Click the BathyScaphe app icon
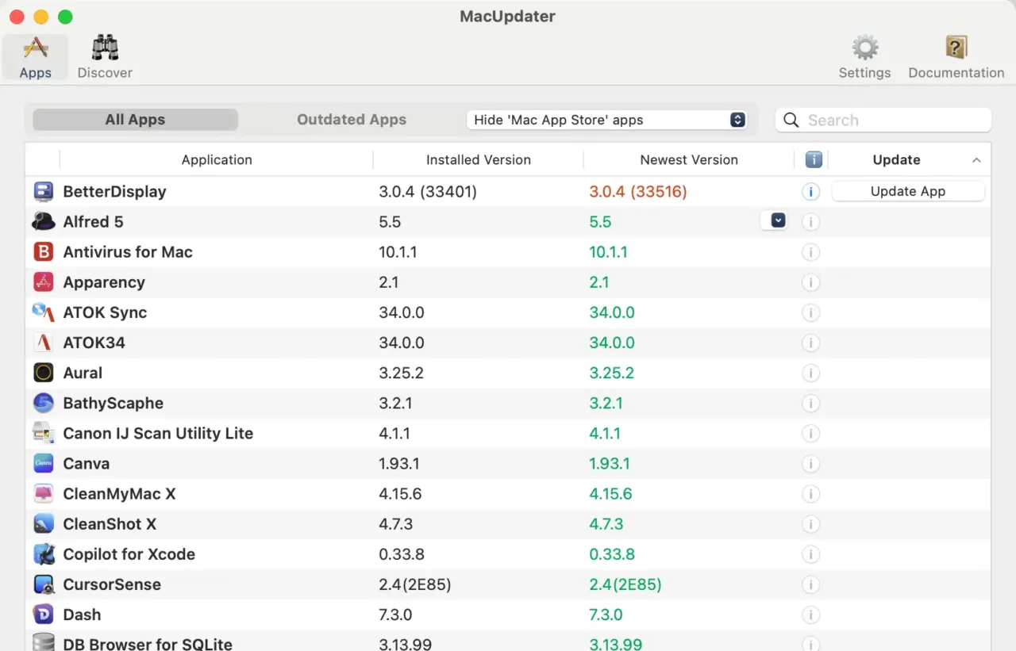 43,403
